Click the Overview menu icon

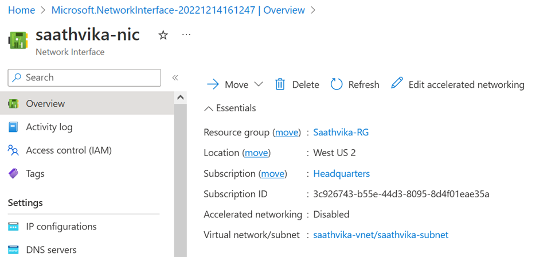(13, 104)
